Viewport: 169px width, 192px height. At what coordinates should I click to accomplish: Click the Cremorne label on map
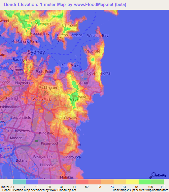click(x=44, y=24)
